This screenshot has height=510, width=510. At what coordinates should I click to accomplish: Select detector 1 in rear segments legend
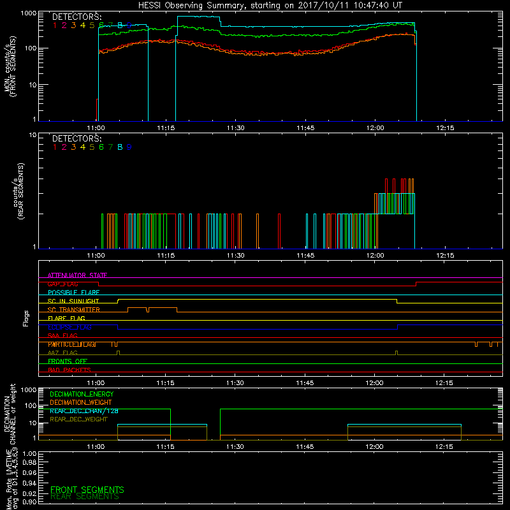point(55,147)
